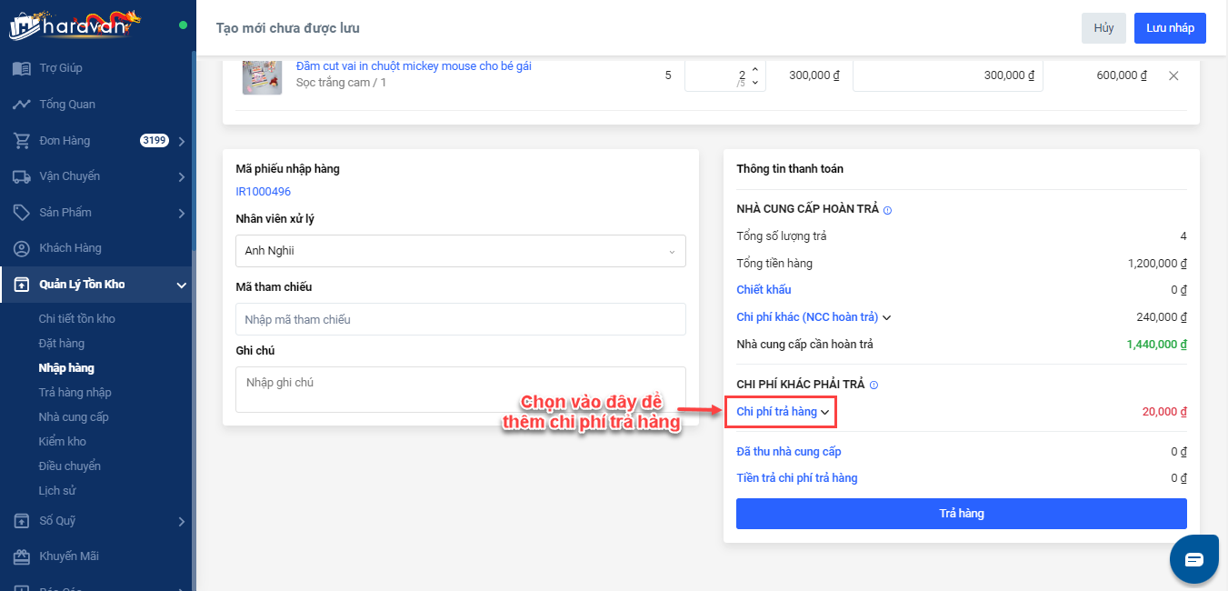Open Nhân viên xử lý dropdown
This screenshot has height=591, width=1228.
tap(460, 251)
